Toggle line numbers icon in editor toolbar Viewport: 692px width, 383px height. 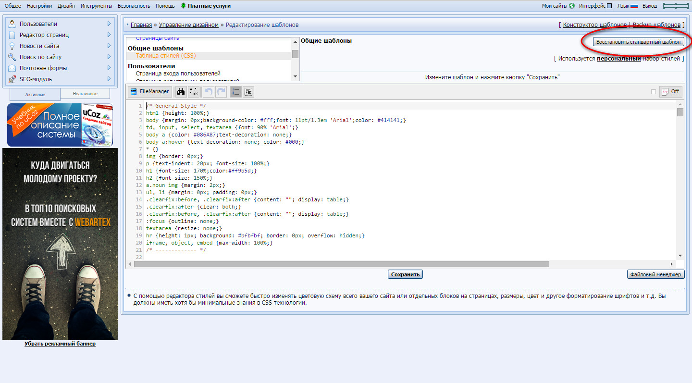235,91
